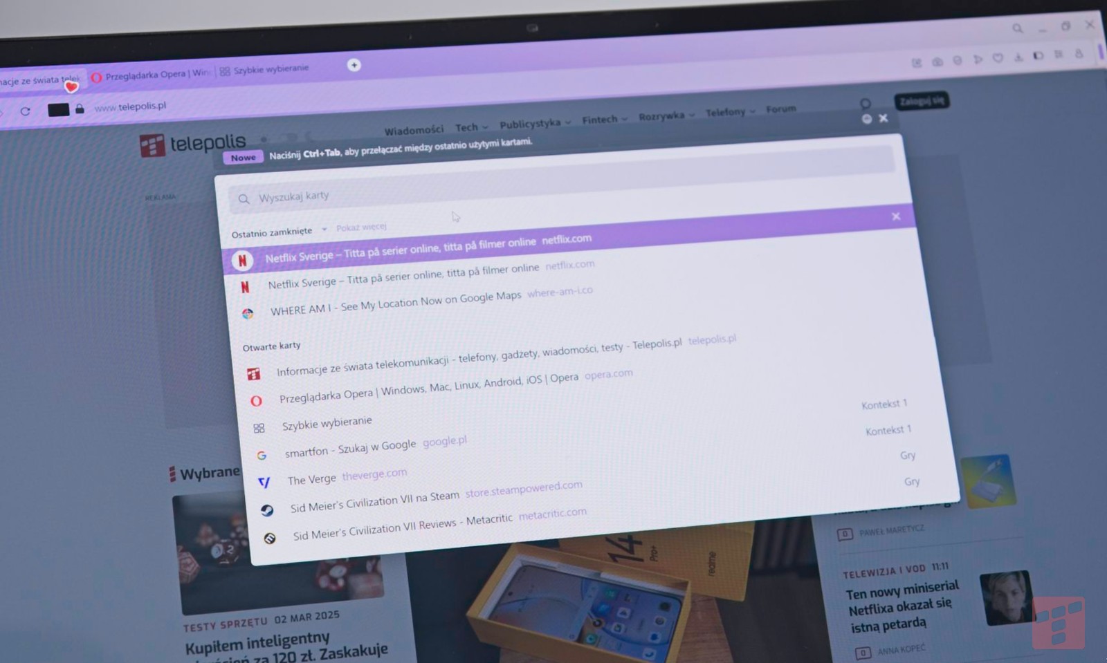The height and width of the screenshot is (663, 1107).
Task: Click the camera snapshot icon in toolbar
Action: pos(937,62)
